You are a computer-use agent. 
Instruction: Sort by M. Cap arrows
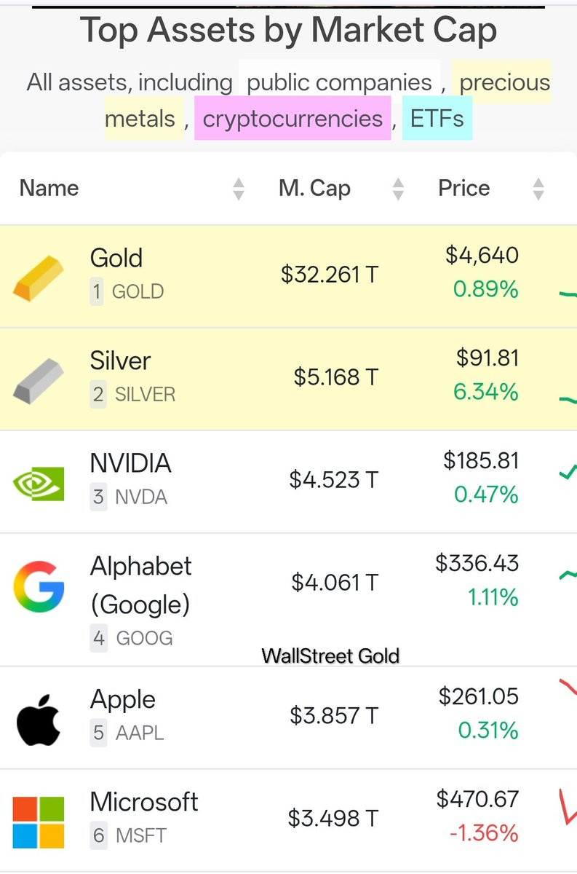(x=398, y=189)
